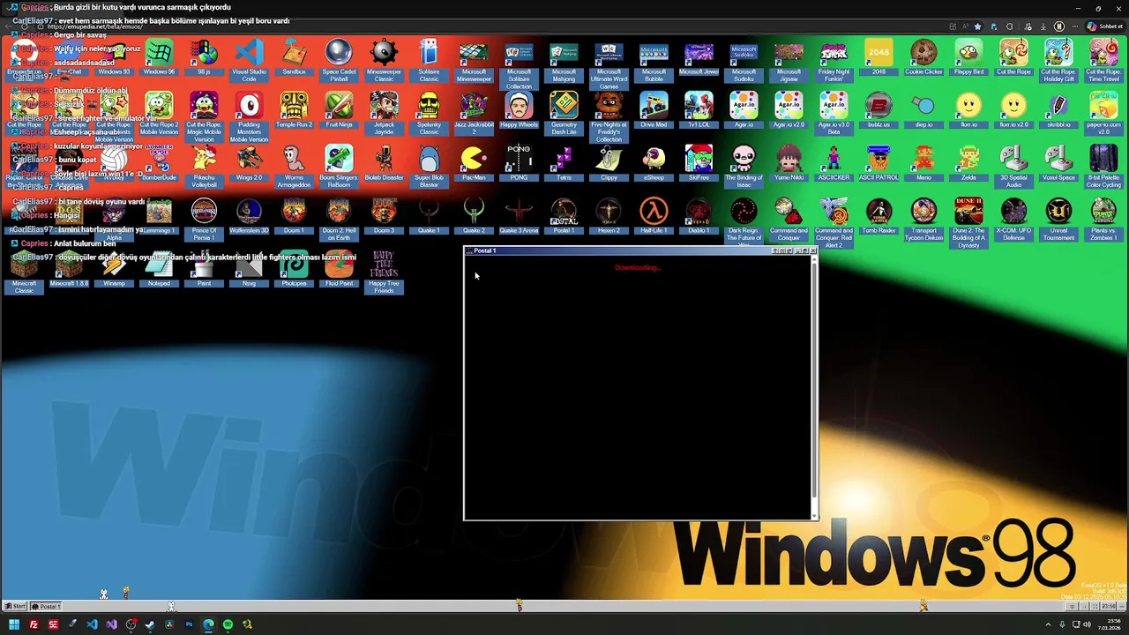Open Photoshop from the host taskbar
Viewport: 1129px width, 635px height.
click(x=189, y=624)
